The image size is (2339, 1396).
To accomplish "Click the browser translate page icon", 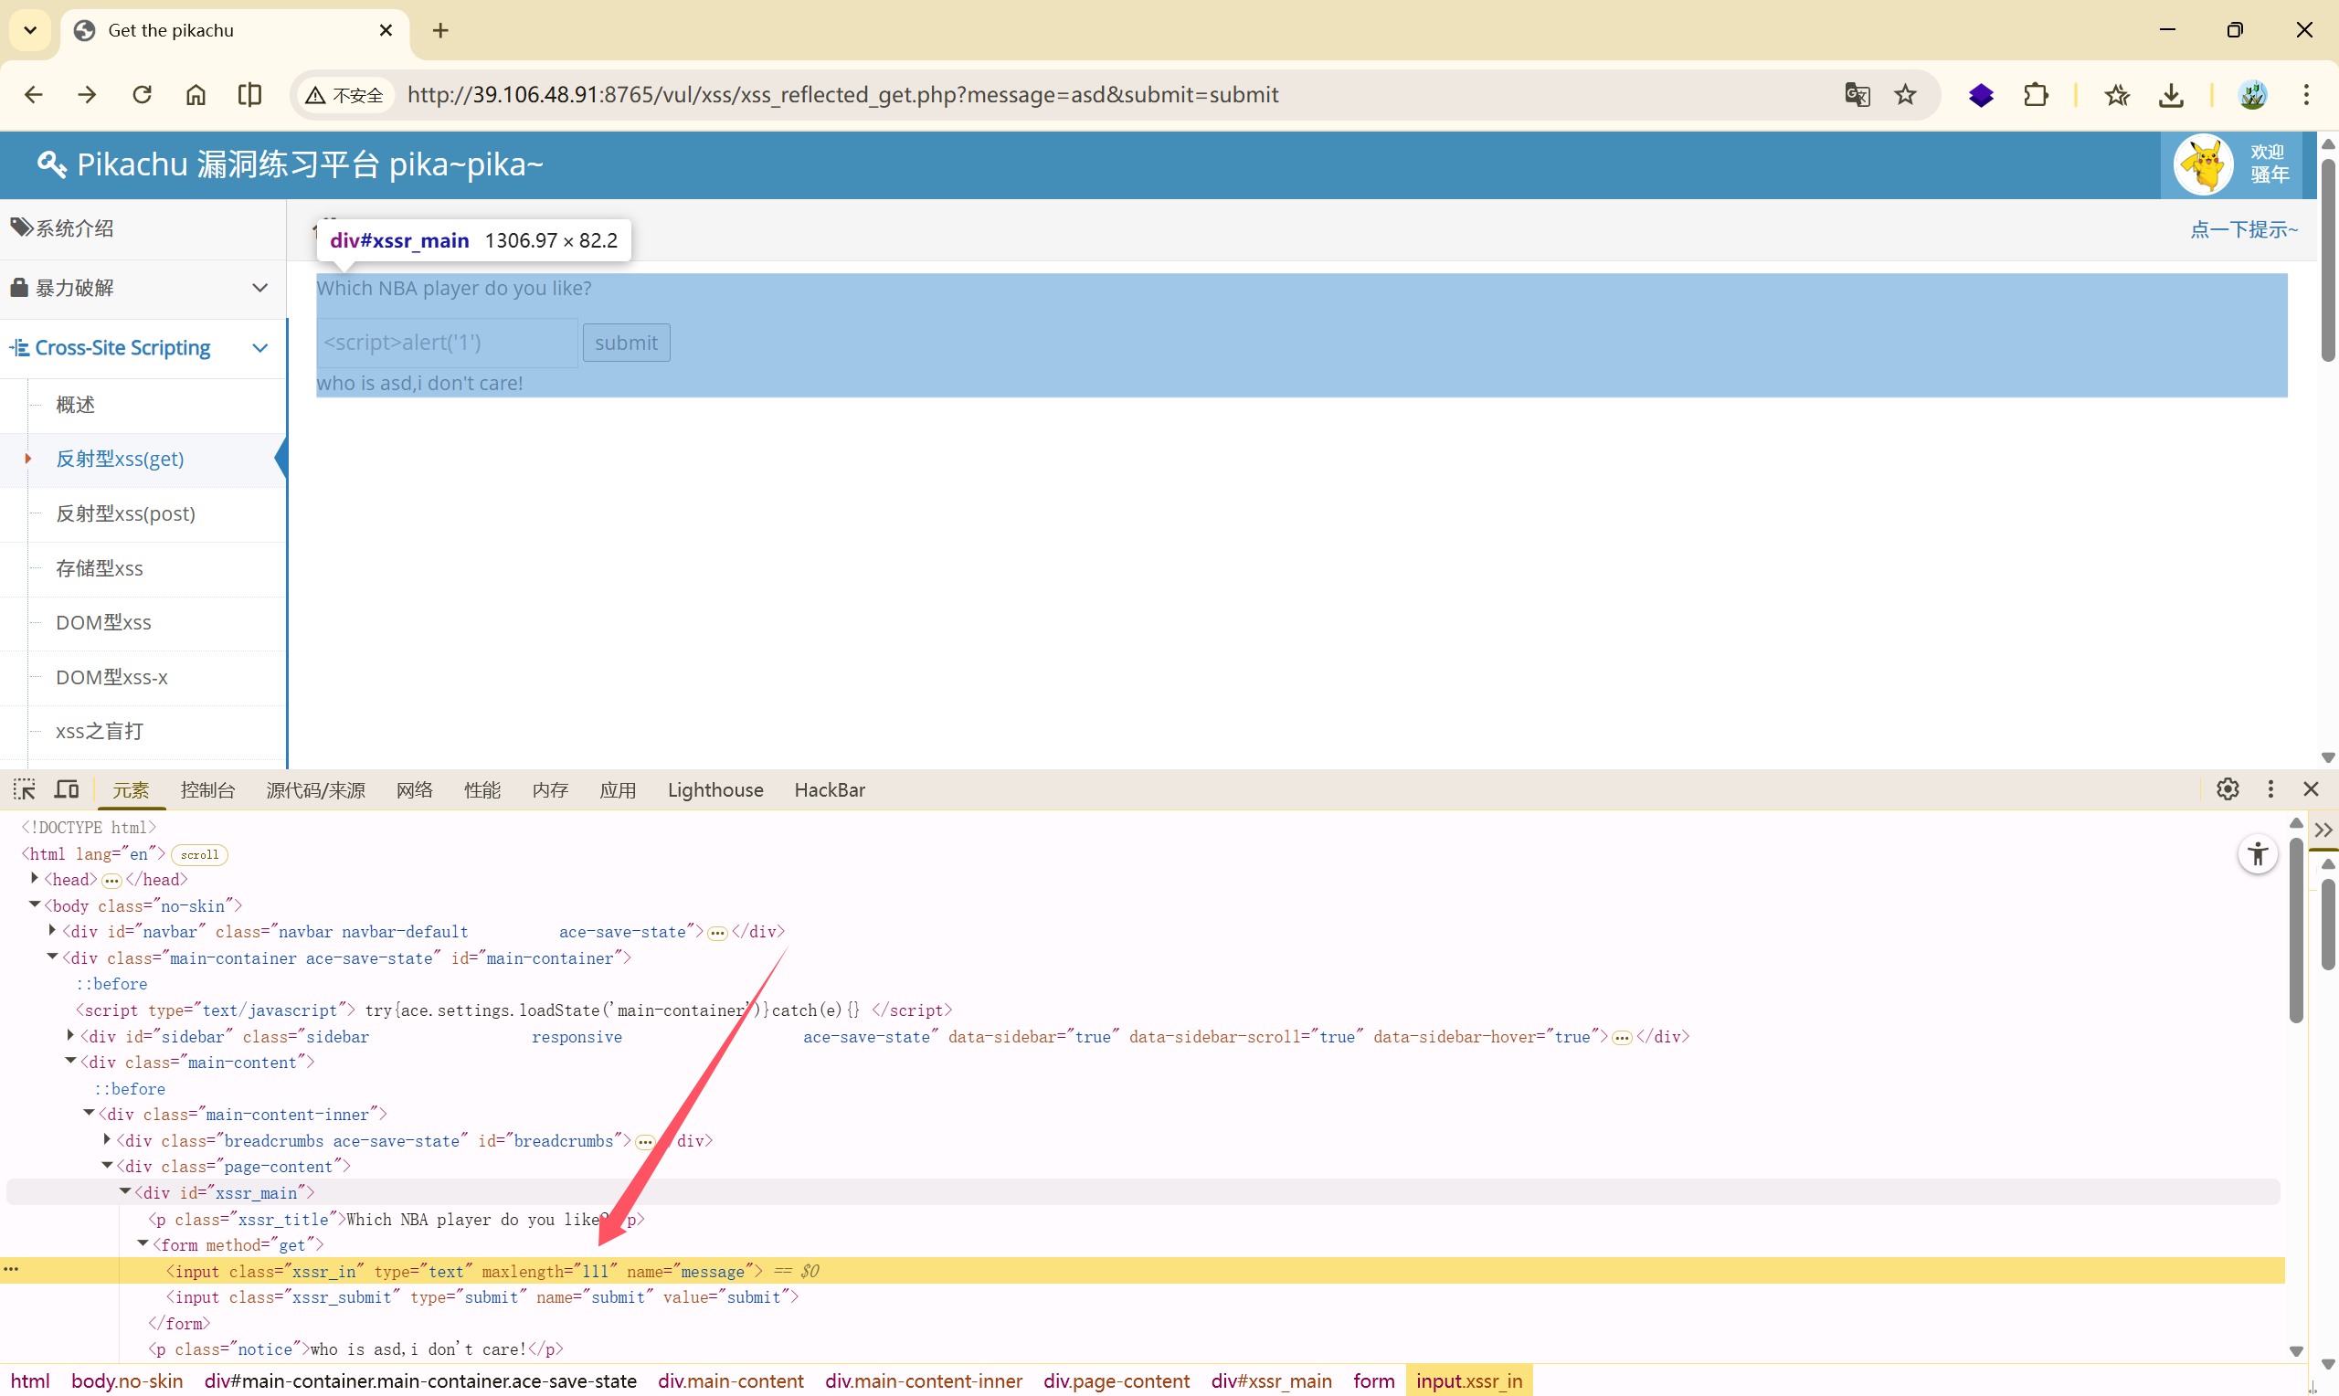I will point(1857,95).
